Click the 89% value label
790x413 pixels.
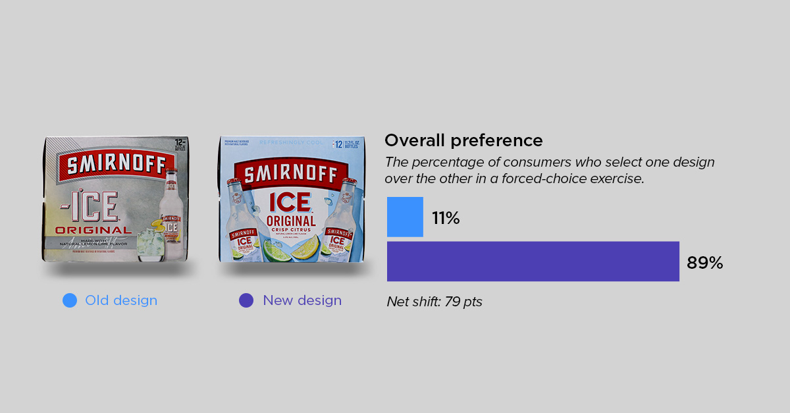(x=705, y=263)
